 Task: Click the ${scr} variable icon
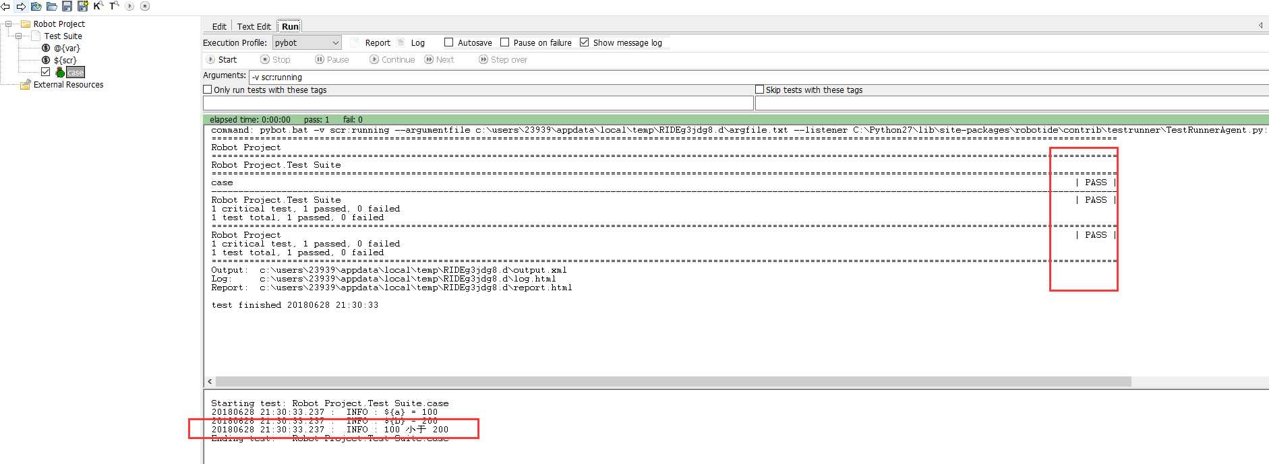tap(46, 60)
